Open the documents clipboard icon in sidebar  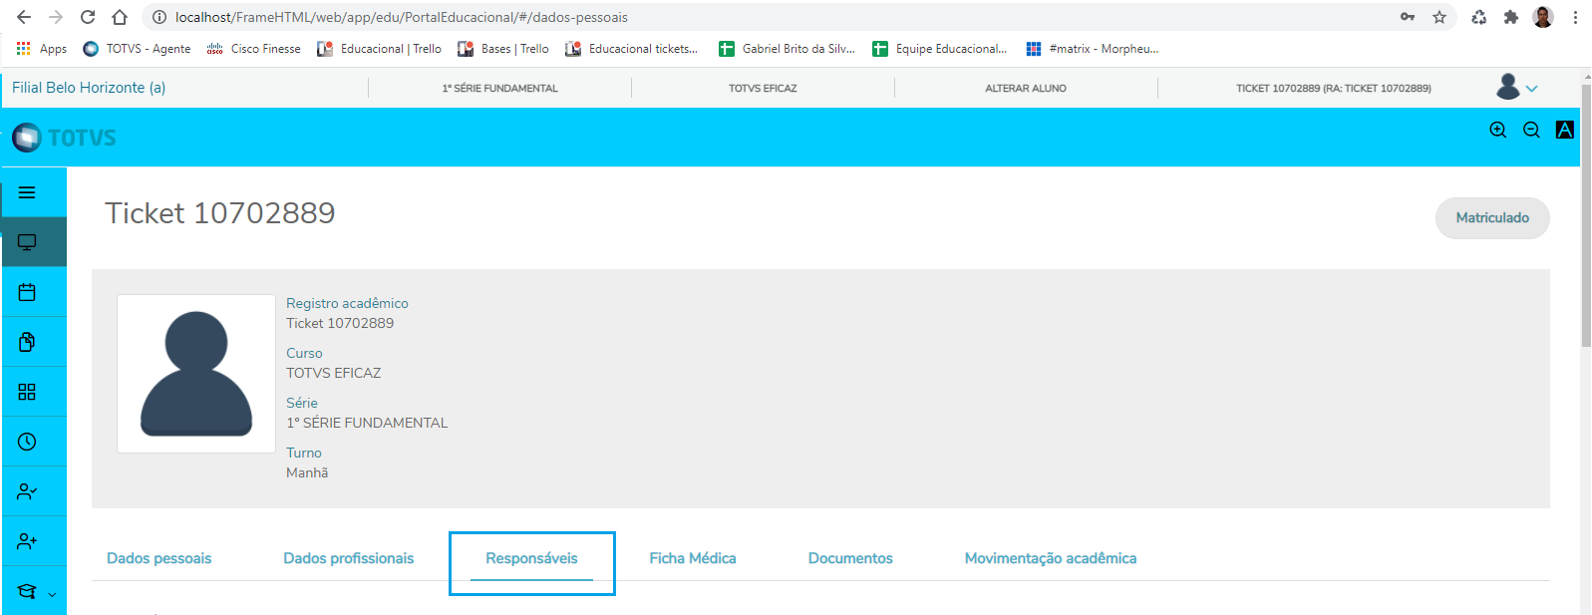27,342
